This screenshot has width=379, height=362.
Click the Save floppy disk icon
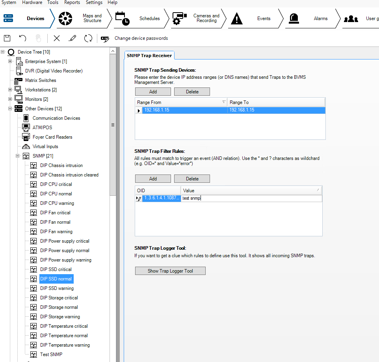[x=7, y=38]
